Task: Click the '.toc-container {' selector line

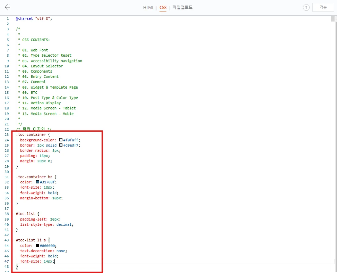Action: [33, 134]
